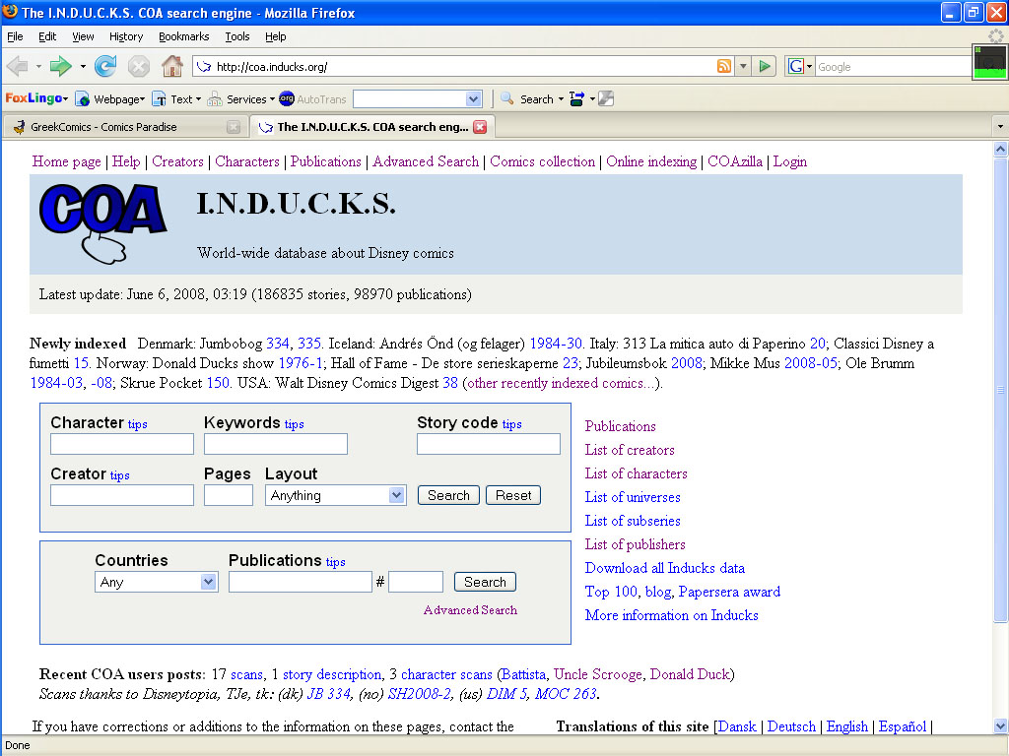Click the FoxLingo Services icon
This screenshot has width=1009, height=756.
pyautogui.click(x=215, y=99)
